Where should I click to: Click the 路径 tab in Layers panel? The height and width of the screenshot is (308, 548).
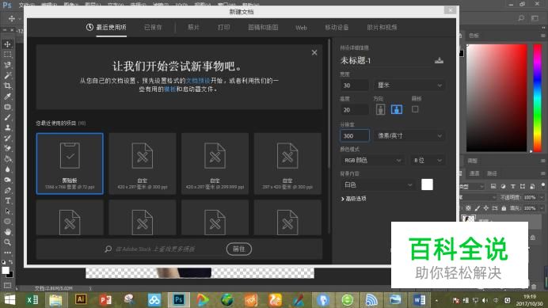(492, 173)
